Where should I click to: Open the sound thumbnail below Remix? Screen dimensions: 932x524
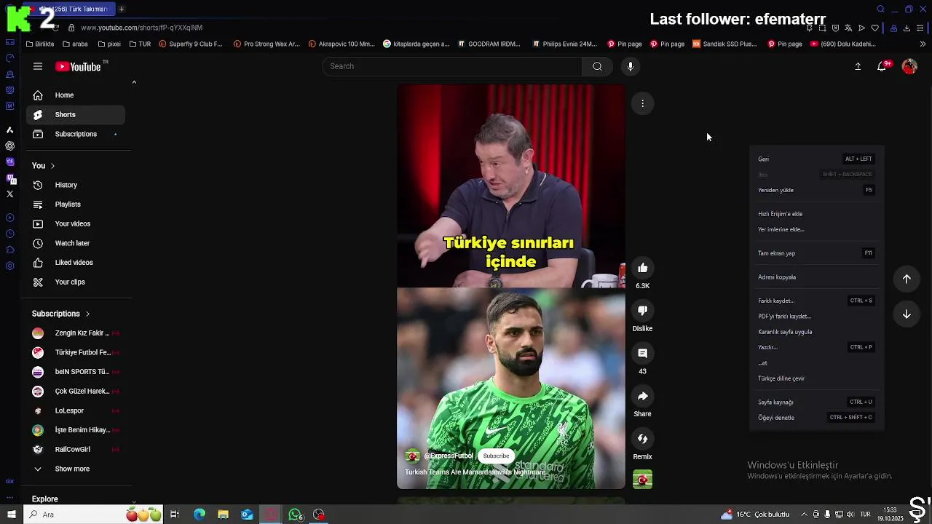tap(642, 480)
